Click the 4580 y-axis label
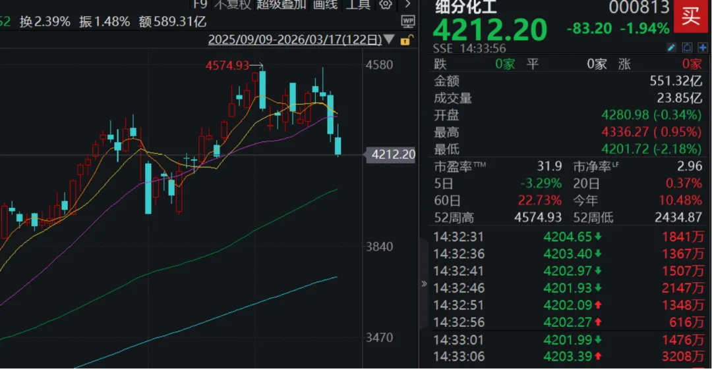This screenshot has width=712, height=369. click(379, 65)
